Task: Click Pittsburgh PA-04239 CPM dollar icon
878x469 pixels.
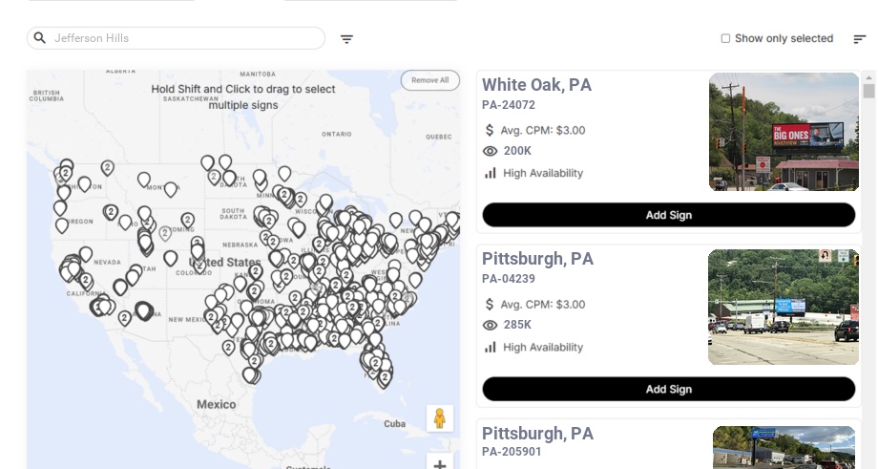Action: tap(491, 304)
